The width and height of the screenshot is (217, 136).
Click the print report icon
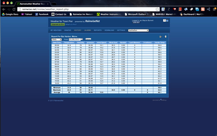pos(165,37)
